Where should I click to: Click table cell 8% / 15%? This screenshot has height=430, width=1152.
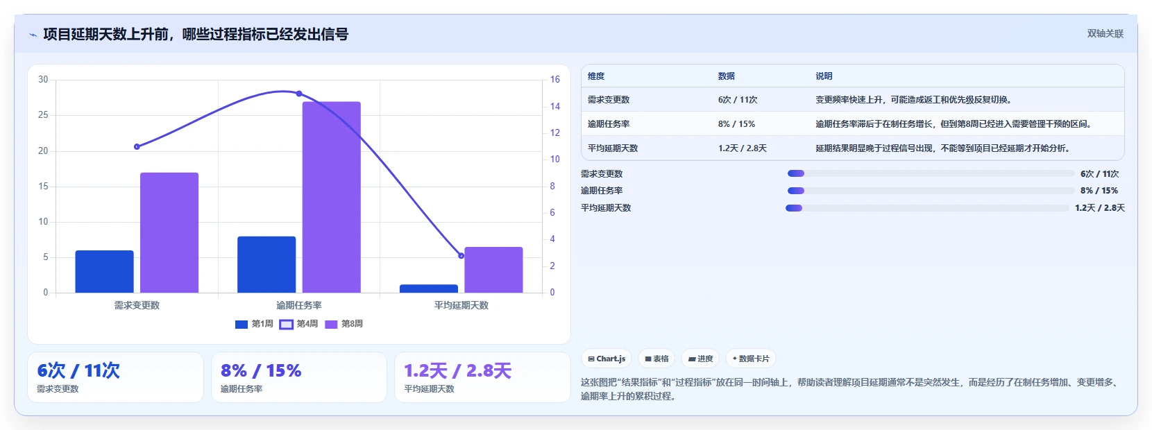736,124
